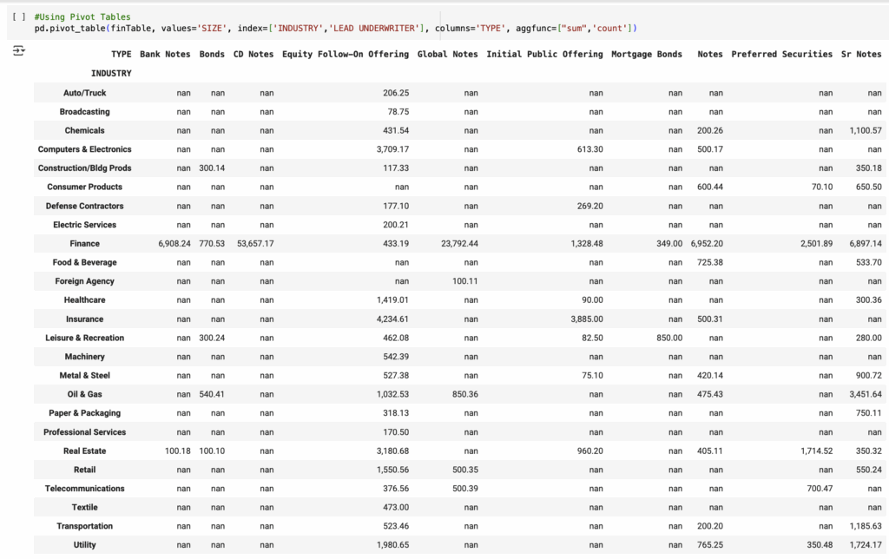Click the Oil & Gas row label
This screenshot has width=889, height=559.
coord(85,394)
